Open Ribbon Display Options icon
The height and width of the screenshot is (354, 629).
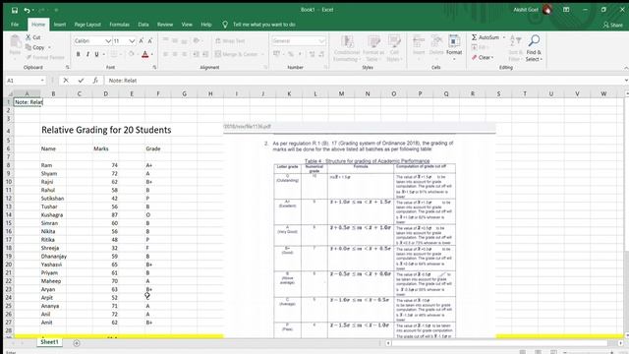[x=566, y=10]
